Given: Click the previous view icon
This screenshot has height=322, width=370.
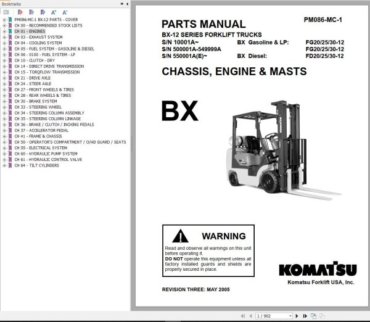Looking at the screenshot, I should click(314, 316).
